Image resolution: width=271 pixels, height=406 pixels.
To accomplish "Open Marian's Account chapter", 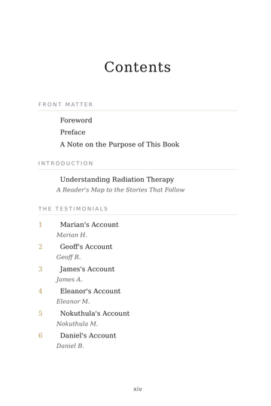I will [90, 225].
